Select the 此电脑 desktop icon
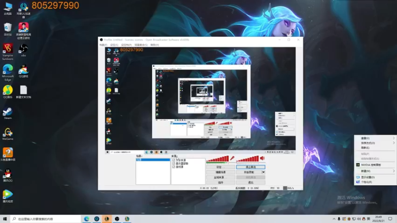 7,8
